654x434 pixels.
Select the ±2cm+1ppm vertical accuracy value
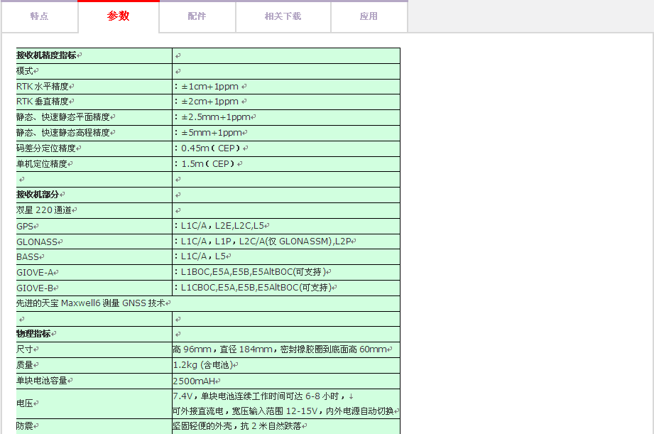click(209, 102)
